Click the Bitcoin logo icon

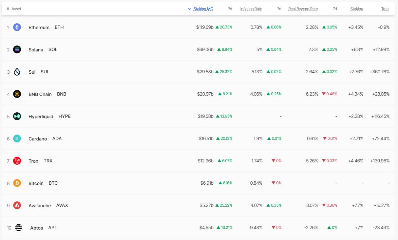[17, 183]
